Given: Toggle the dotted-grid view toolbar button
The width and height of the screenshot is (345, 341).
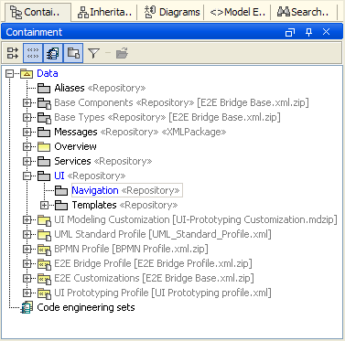Looking at the screenshot, I should (33, 53).
